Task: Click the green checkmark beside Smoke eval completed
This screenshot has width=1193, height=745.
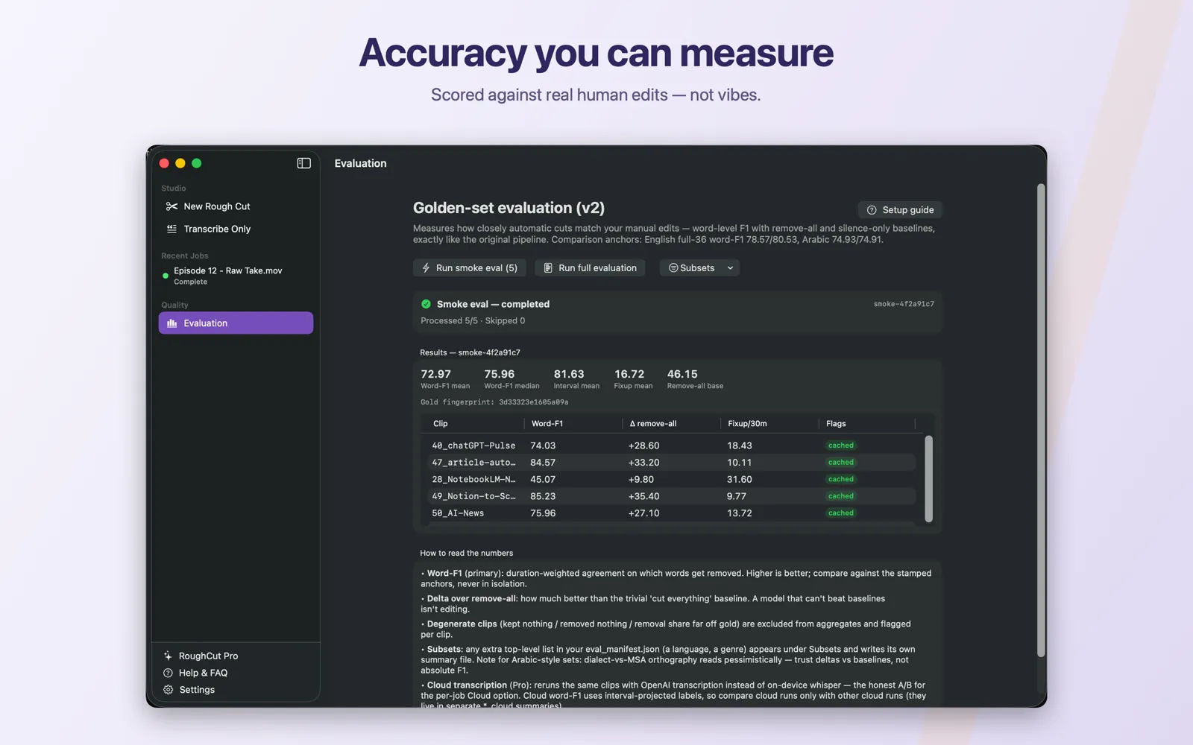Action: click(x=426, y=304)
